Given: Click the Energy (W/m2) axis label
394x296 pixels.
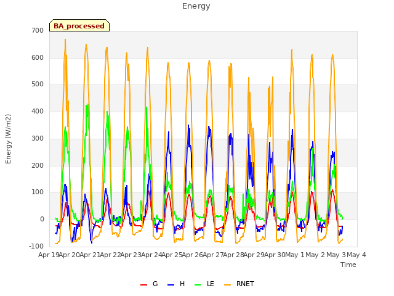Looking at the screenshot, I should tap(8, 139).
